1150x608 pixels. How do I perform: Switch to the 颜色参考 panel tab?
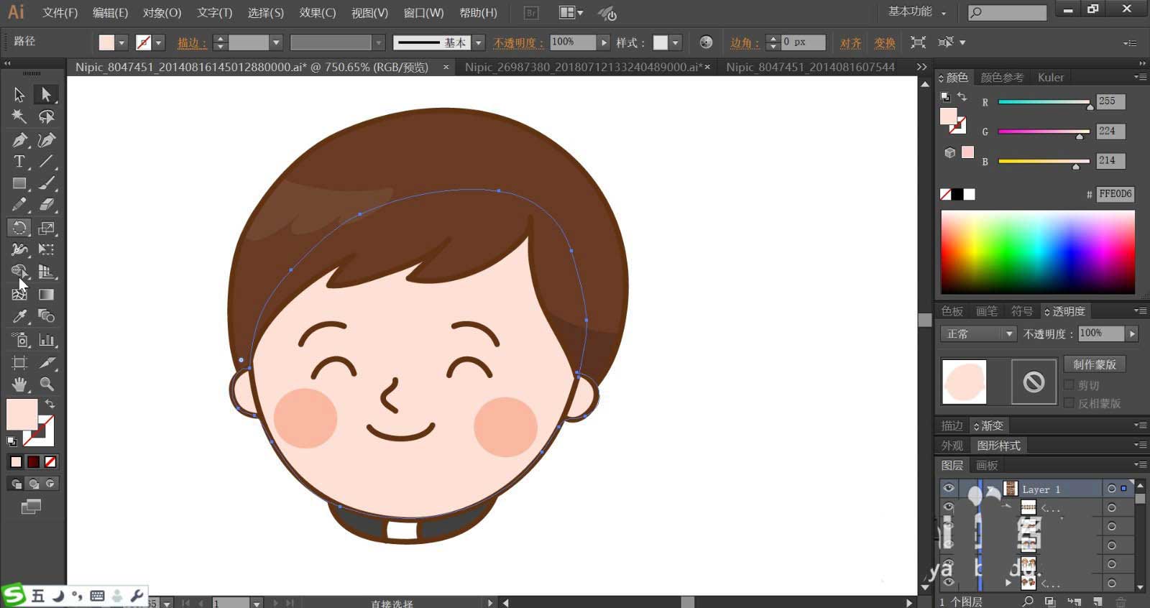point(1001,78)
